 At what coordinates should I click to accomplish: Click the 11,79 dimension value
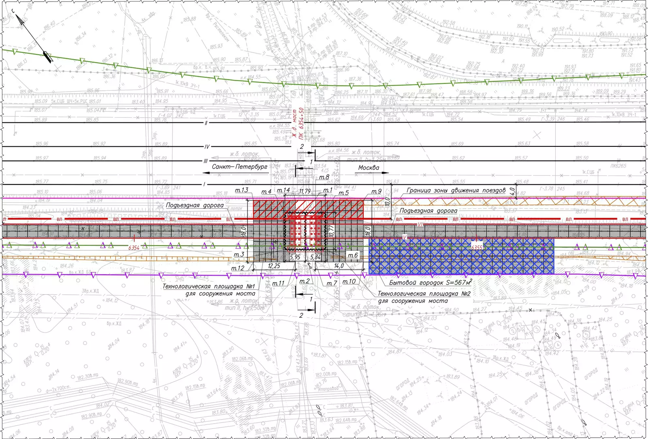305,191
